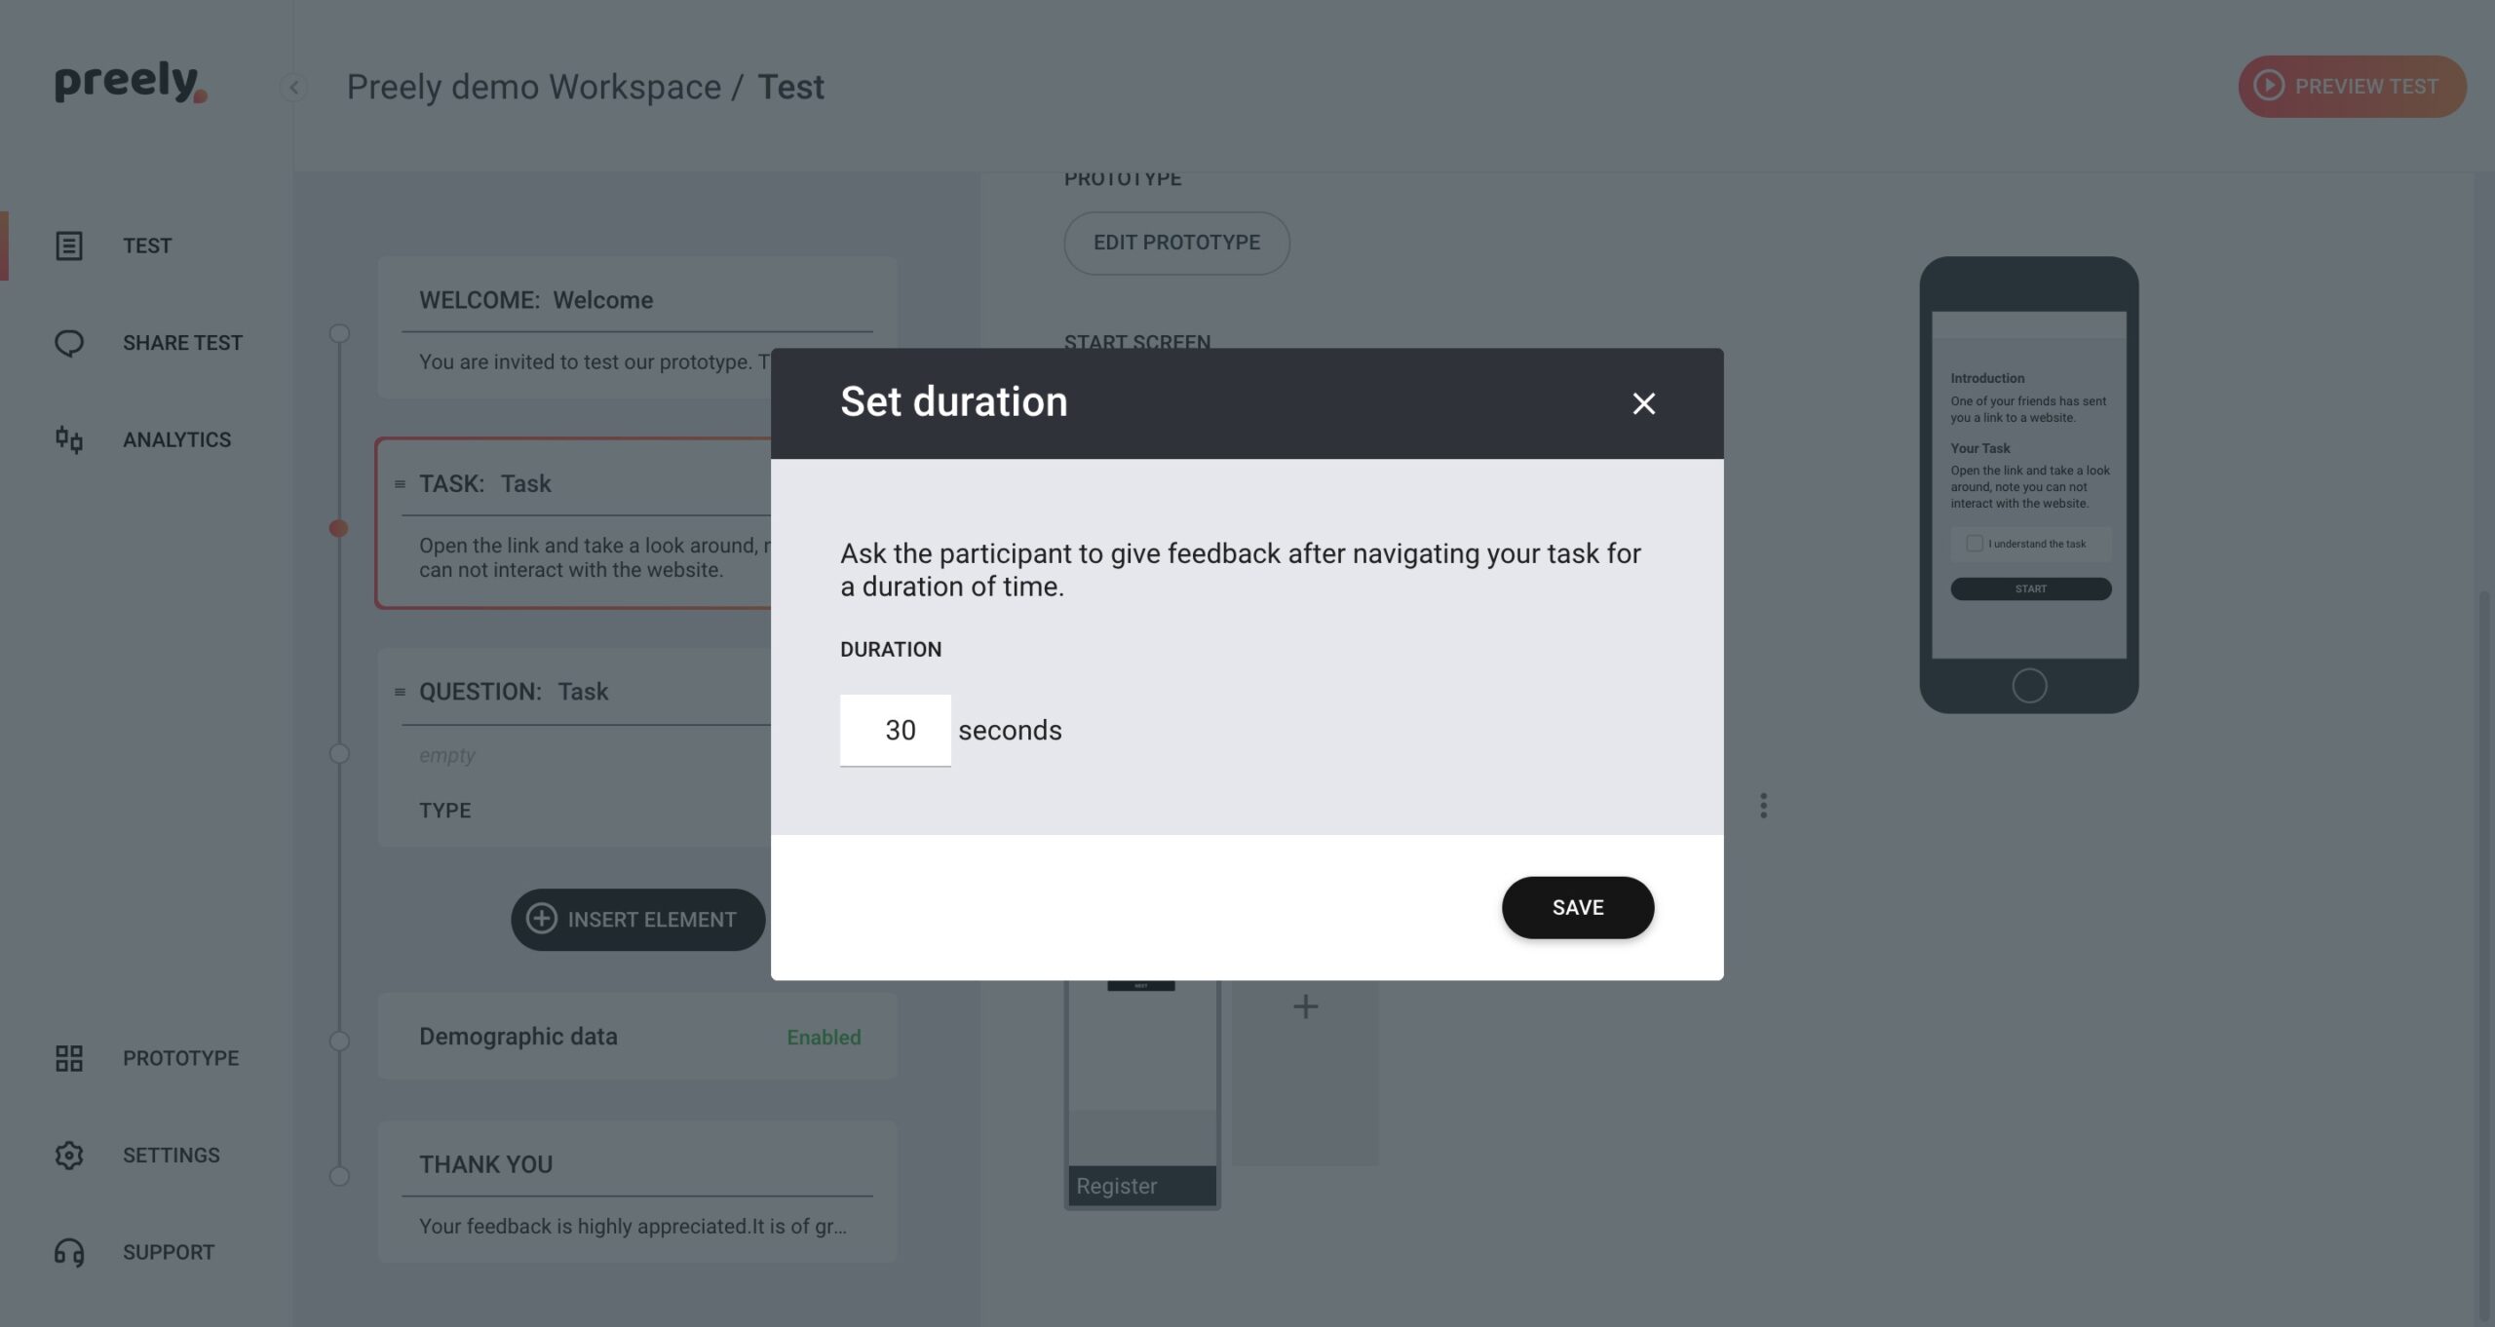This screenshot has width=2495, height=1327.
Task: Close the Set duration dialog
Action: [x=1643, y=403]
